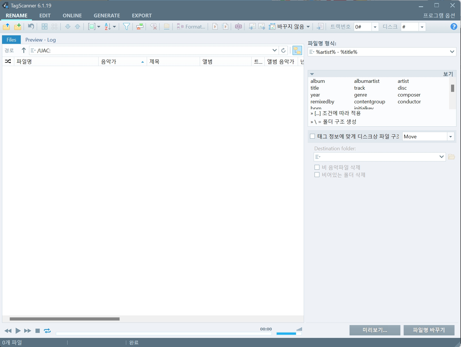
Task: Expand the Destination folder dropdown
Action: (x=441, y=157)
